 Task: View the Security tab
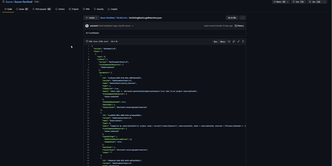tap(99, 9)
